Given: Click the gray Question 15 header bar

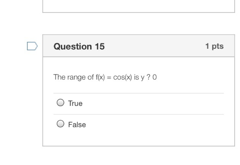Looking at the screenshot, I should pyautogui.click(x=154, y=46).
